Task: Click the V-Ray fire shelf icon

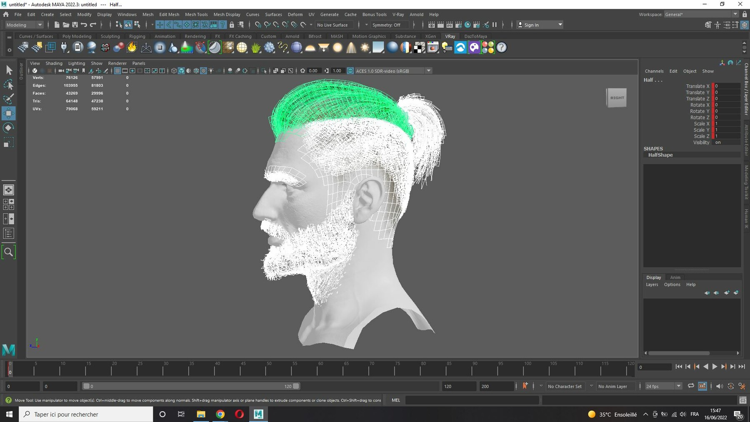Action: (x=132, y=47)
